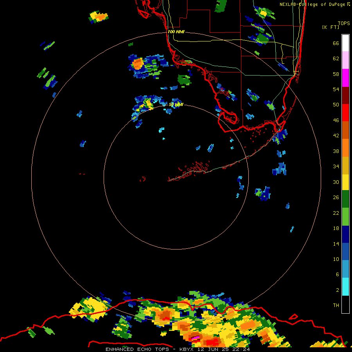Image resolution: width=352 pixels, height=352 pixels.
Task: Pick the magenta swatch in the legend
Action: pyautogui.click(x=345, y=78)
